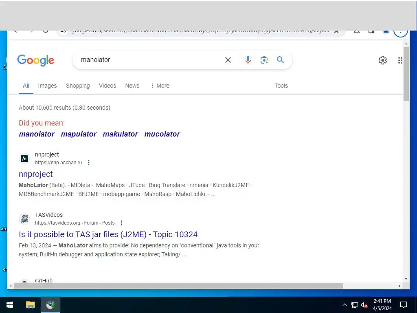417x313 pixels.
Task: Search instead for mapulator
Action: [x=79, y=134]
